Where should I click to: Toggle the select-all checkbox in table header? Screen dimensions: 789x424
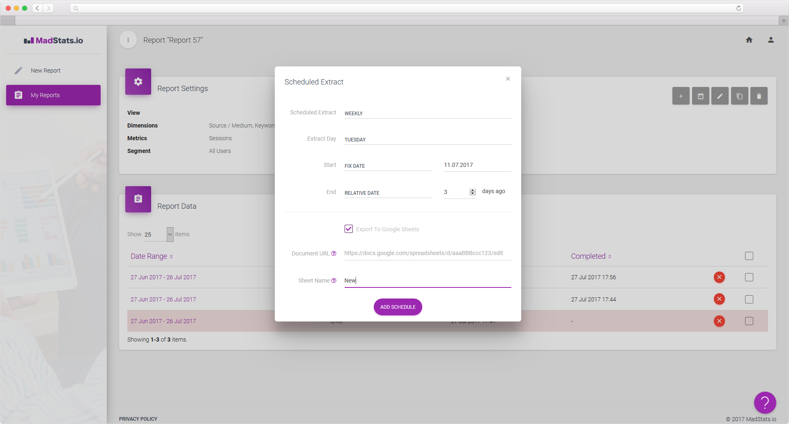click(x=749, y=256)
